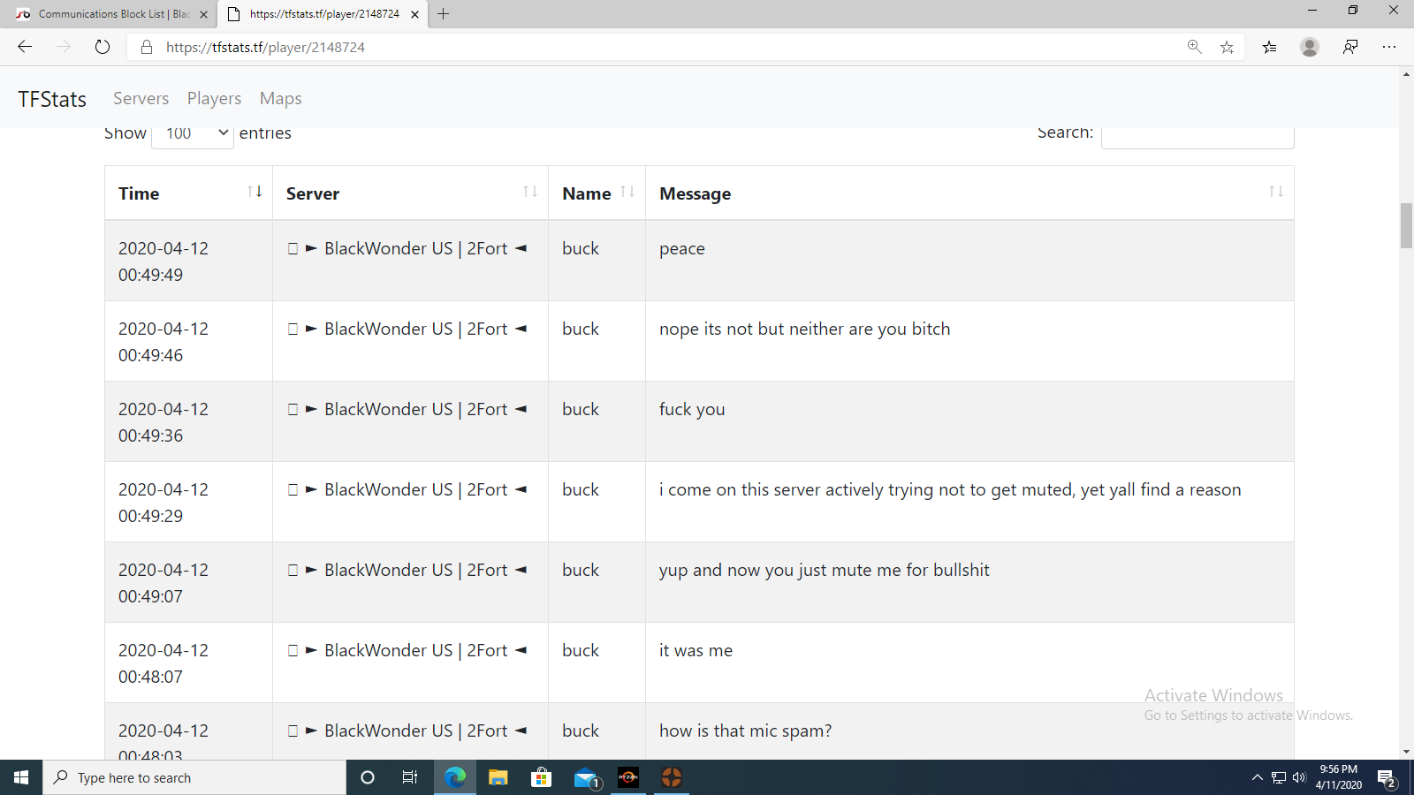Close the Communications Block List tab
This screenshot has width=1414, height=795.
click(x=203, y=14)
